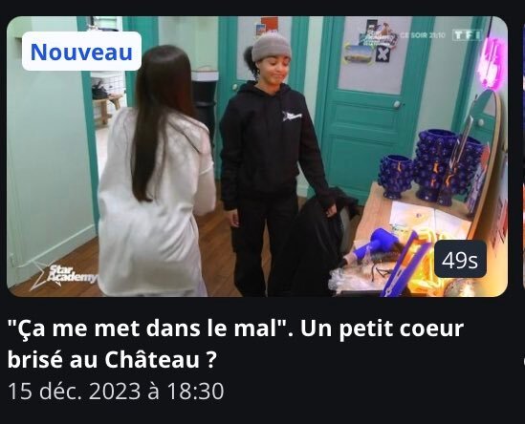Click the Star Academy logo on the black hoodie
The image size is (525, 424).
click(292, 116)
